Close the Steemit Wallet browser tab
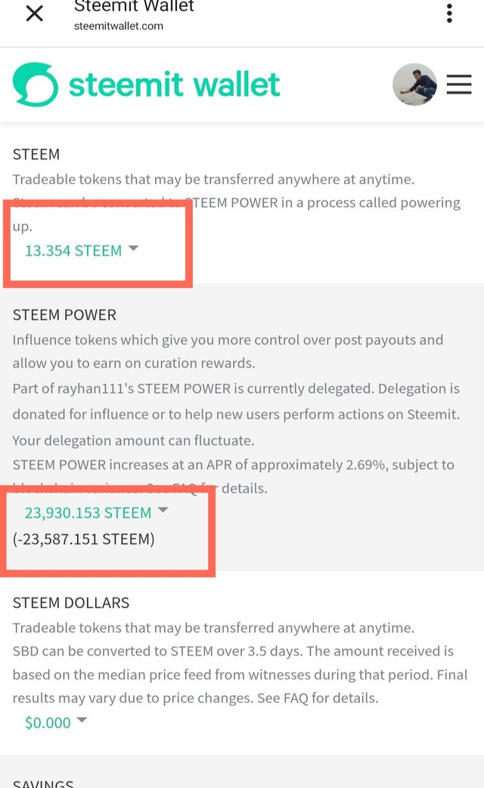Screen dimensions: 484x788 (35, 13)
